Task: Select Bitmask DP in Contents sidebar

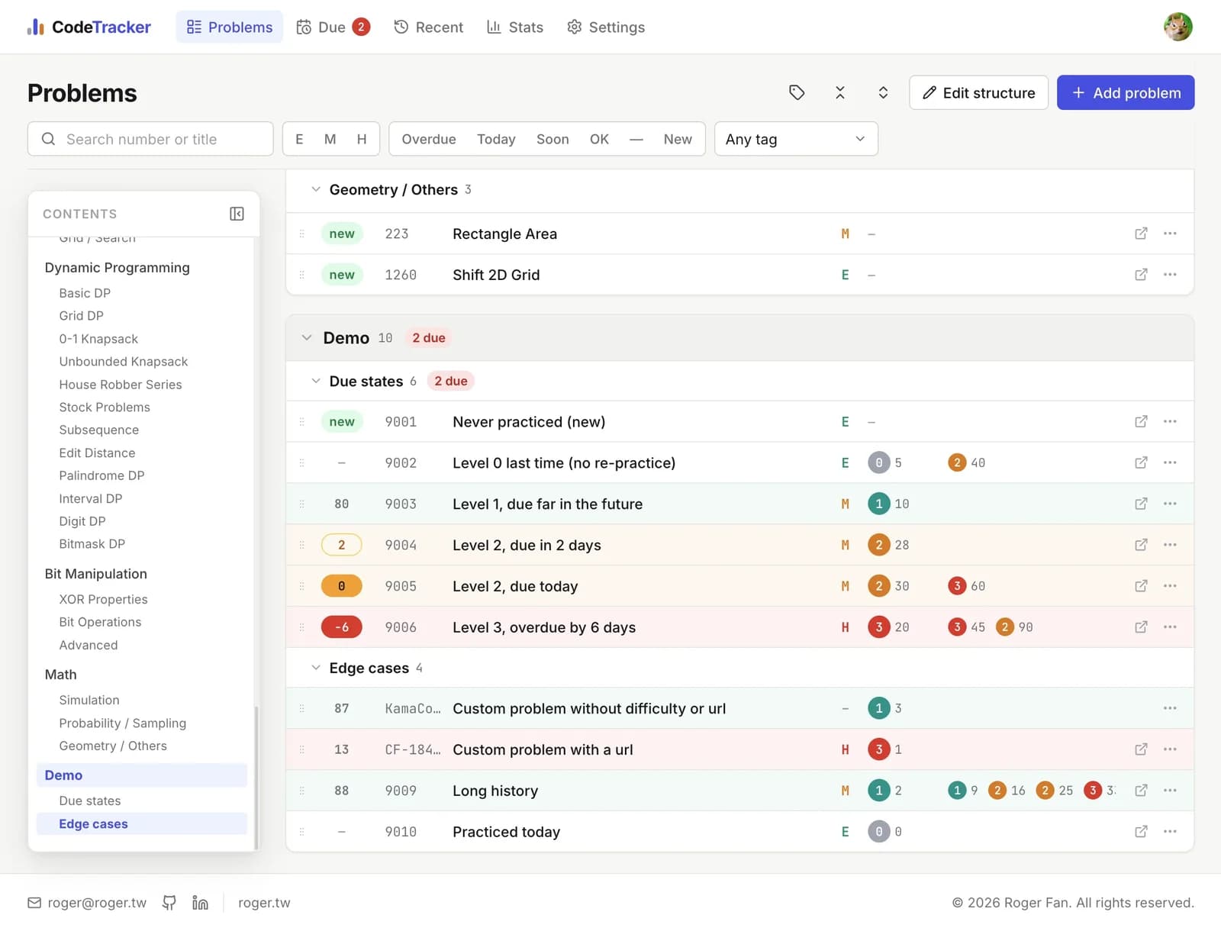Action: tap(92, 544)
